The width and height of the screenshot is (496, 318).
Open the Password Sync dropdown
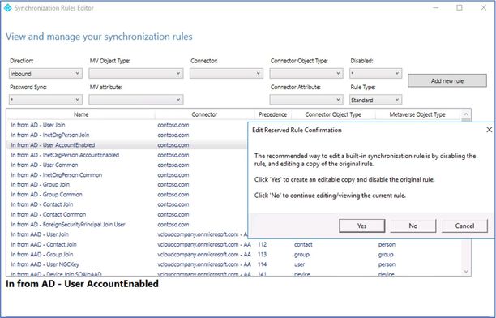pyautogui.click(x=45, y=100)
